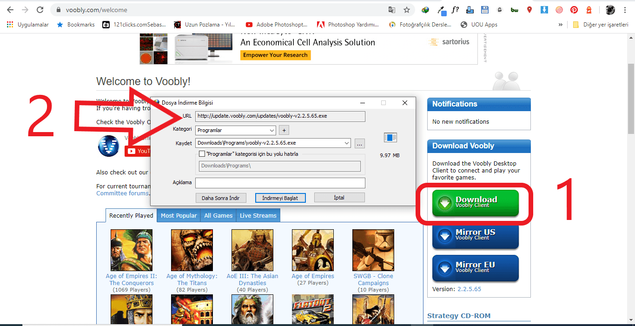Open the Bookmarks star folder

(x=76, y=25)
